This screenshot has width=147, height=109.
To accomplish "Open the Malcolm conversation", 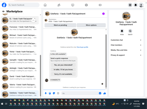I will pos(20,45).
